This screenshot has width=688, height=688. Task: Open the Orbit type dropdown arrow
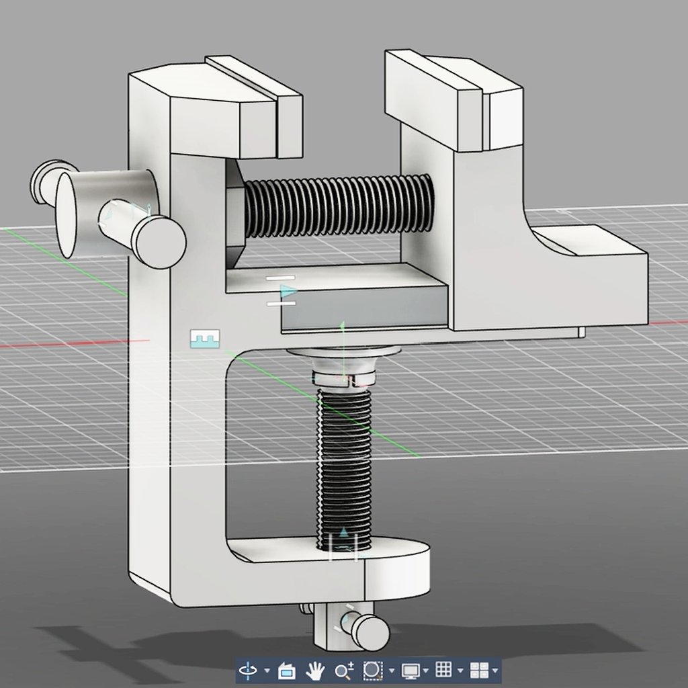pos(267,671)
